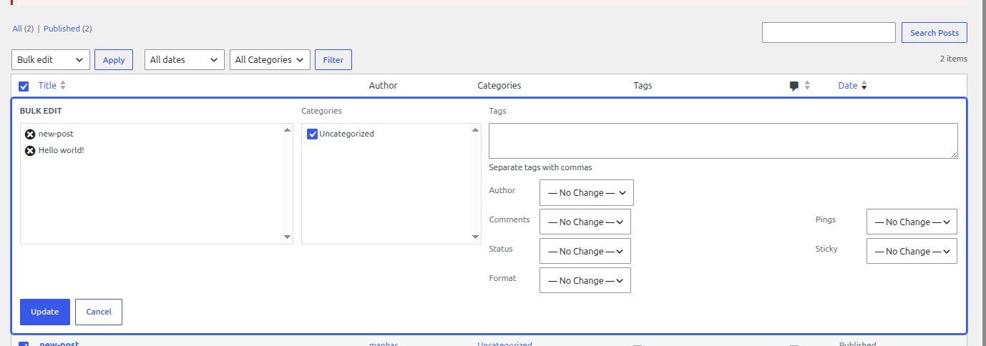
Task: Expand the All Categories filter dropdown
Action: click(270, 60)
